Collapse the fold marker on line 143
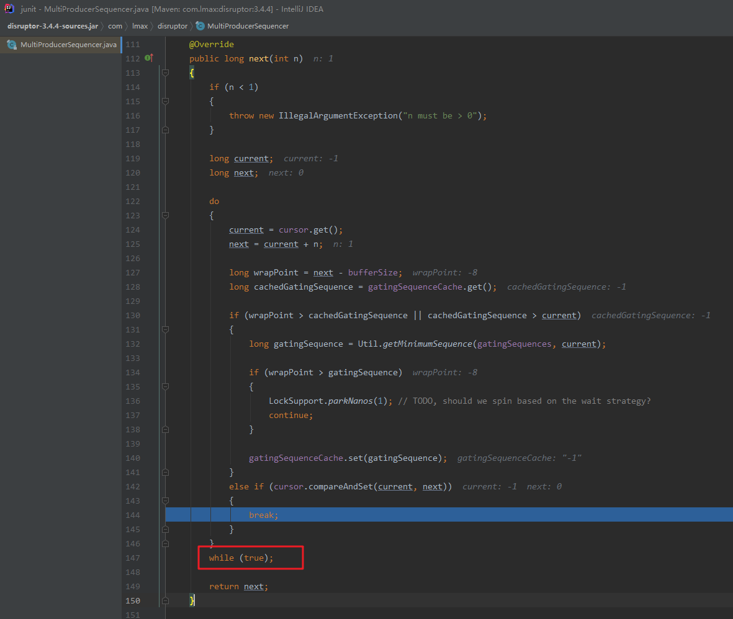Image resolution: width=733 pixels, height=619 pixels. pos(165,501)
